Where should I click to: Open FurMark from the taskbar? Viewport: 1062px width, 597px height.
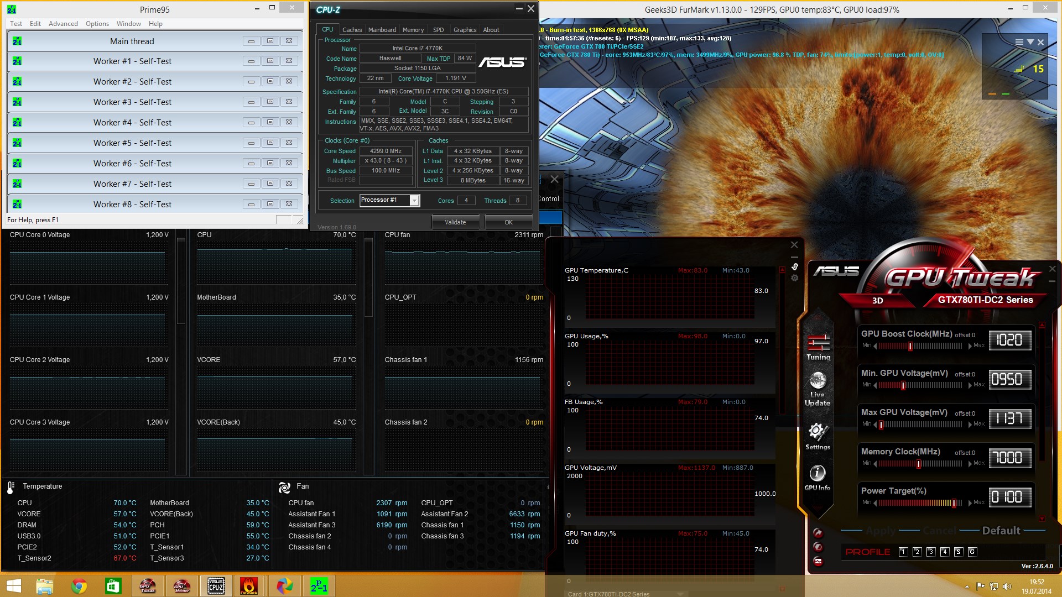tap(249, 585)
